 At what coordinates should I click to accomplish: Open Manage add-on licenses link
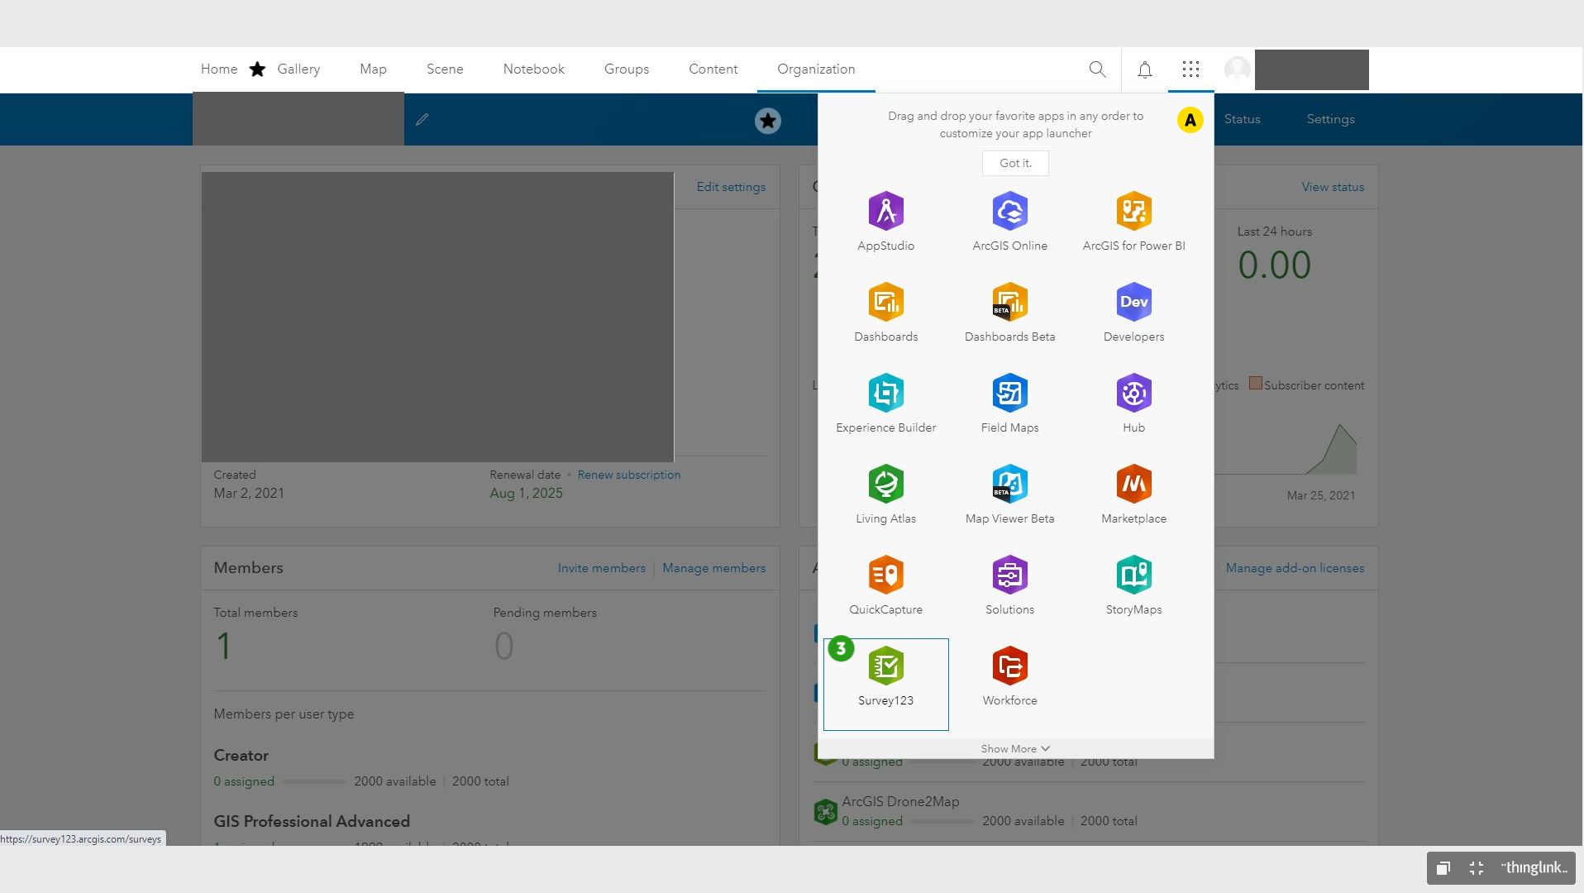[1295, 568]
